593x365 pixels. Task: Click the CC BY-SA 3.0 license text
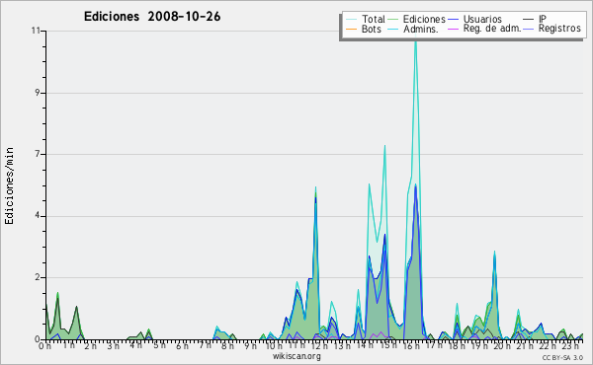pyautogui.click(x=562, y=357)
